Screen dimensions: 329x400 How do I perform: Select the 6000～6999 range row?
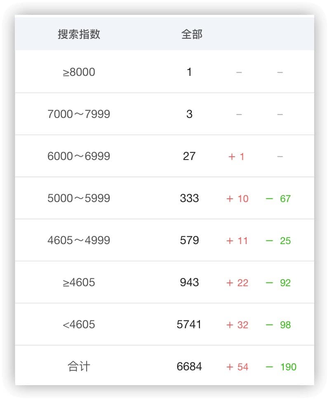pos(164,156)
